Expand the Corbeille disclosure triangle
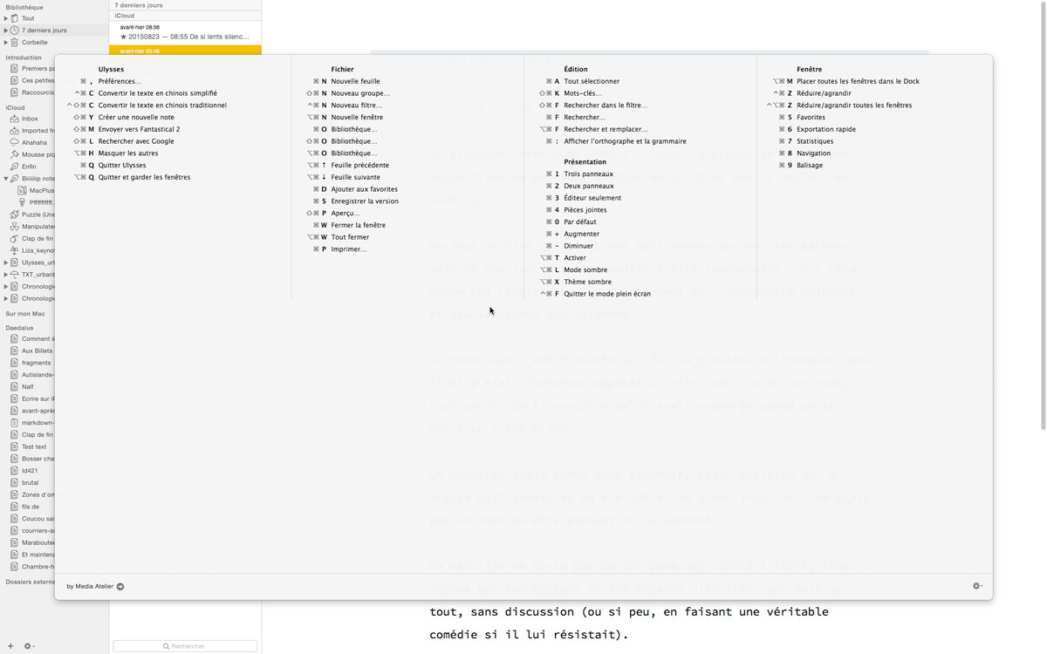This screenshot has height=654, width=1047. tap(6, 42)
